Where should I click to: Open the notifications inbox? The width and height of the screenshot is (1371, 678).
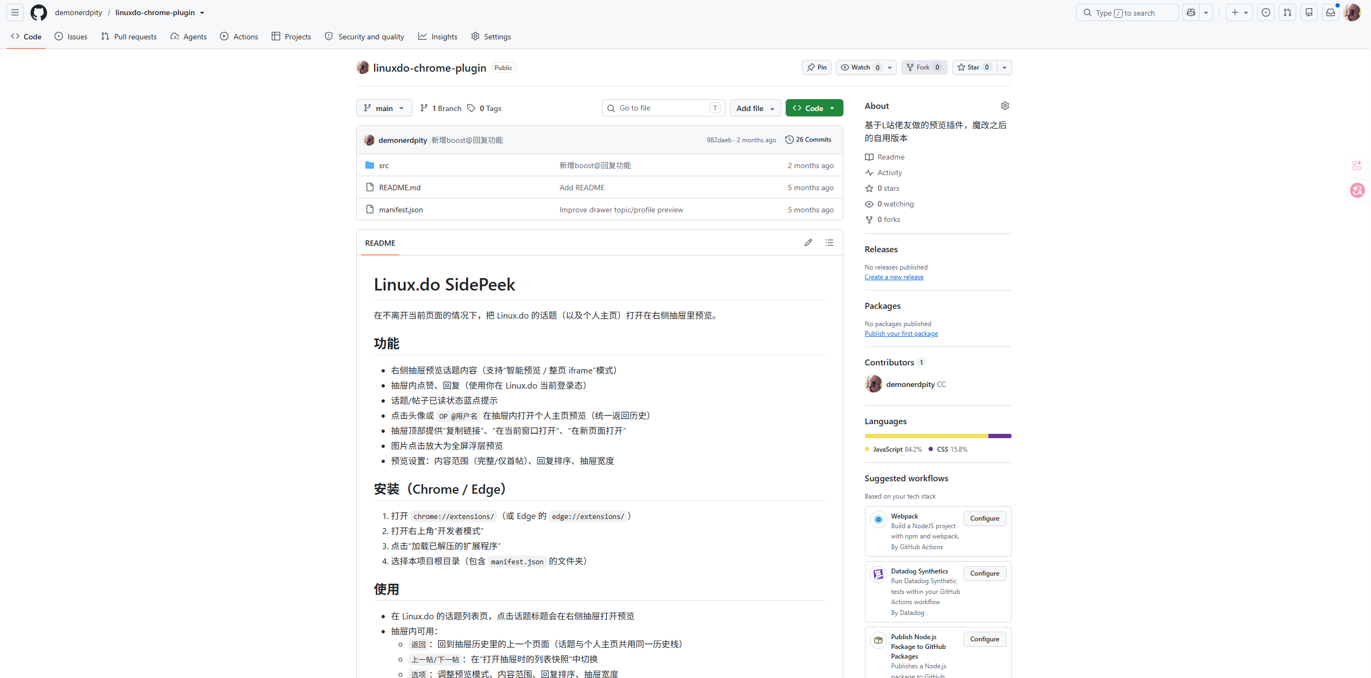tap(1331, 12)
